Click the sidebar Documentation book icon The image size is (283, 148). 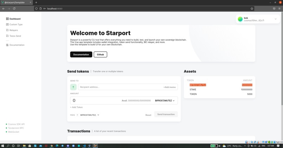[x=7, y=45]
